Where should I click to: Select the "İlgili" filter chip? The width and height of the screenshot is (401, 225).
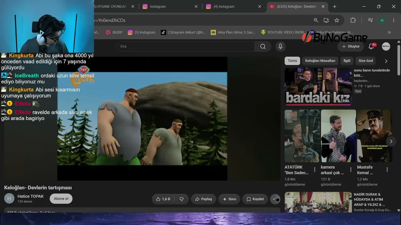[x=347, y=61]
